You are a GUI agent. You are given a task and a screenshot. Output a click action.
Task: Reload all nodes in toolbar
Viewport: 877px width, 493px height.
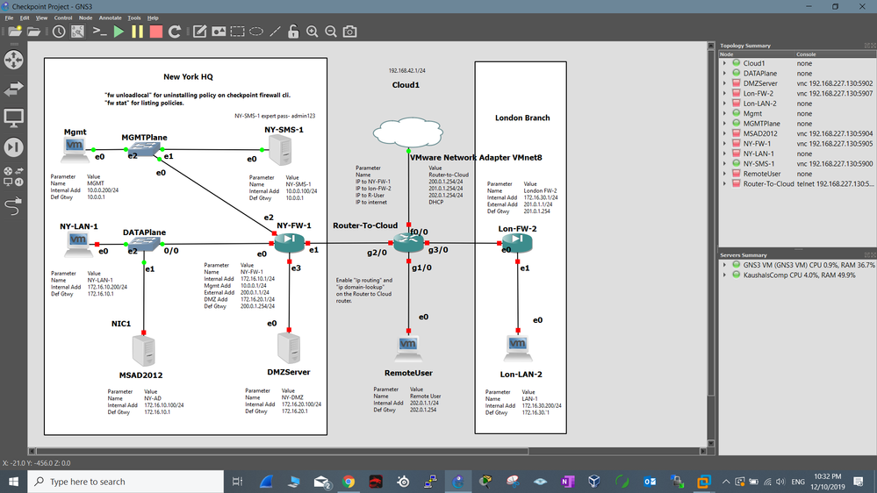point(175,32)
